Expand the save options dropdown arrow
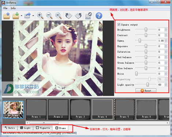Viewport: 172px width, 137px height. pos(22,16)
